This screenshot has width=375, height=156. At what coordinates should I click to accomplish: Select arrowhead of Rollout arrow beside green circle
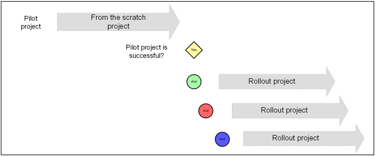click(330, 82)
